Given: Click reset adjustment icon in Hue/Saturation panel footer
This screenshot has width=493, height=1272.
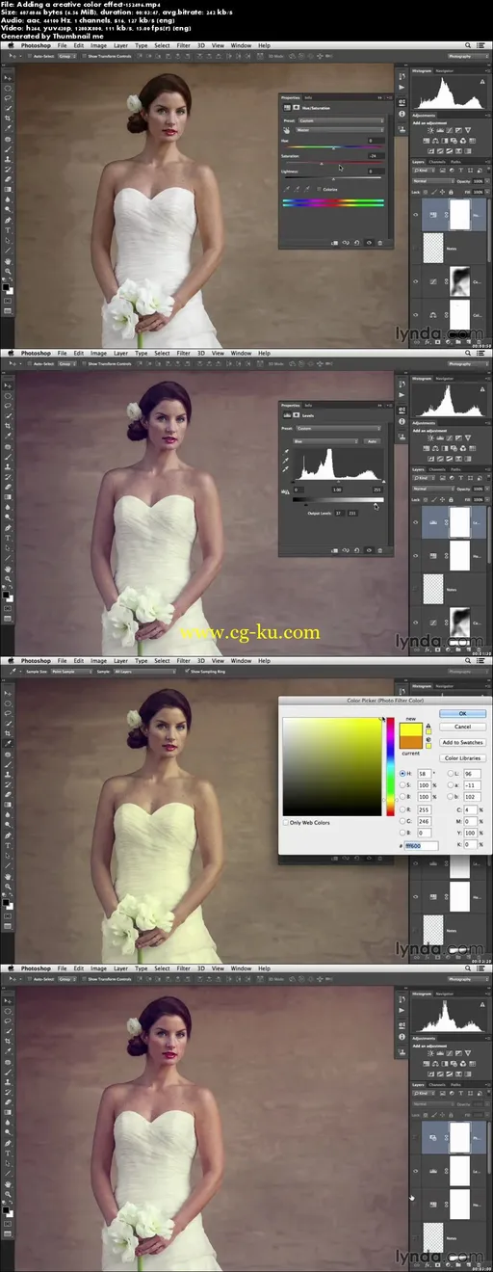Looking at the screenshot, I should 356,243.
